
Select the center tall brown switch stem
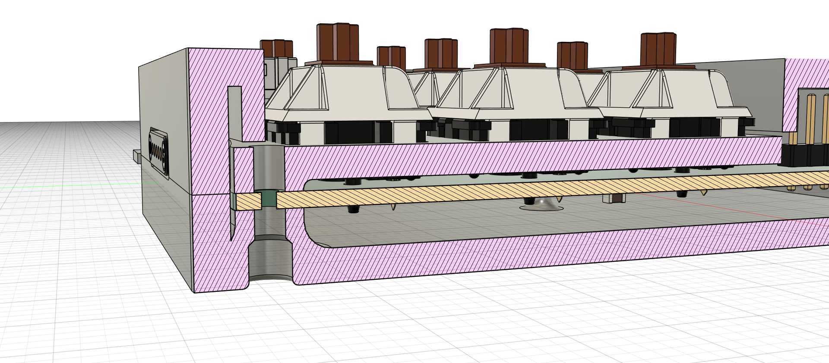(x=509, y=47)
